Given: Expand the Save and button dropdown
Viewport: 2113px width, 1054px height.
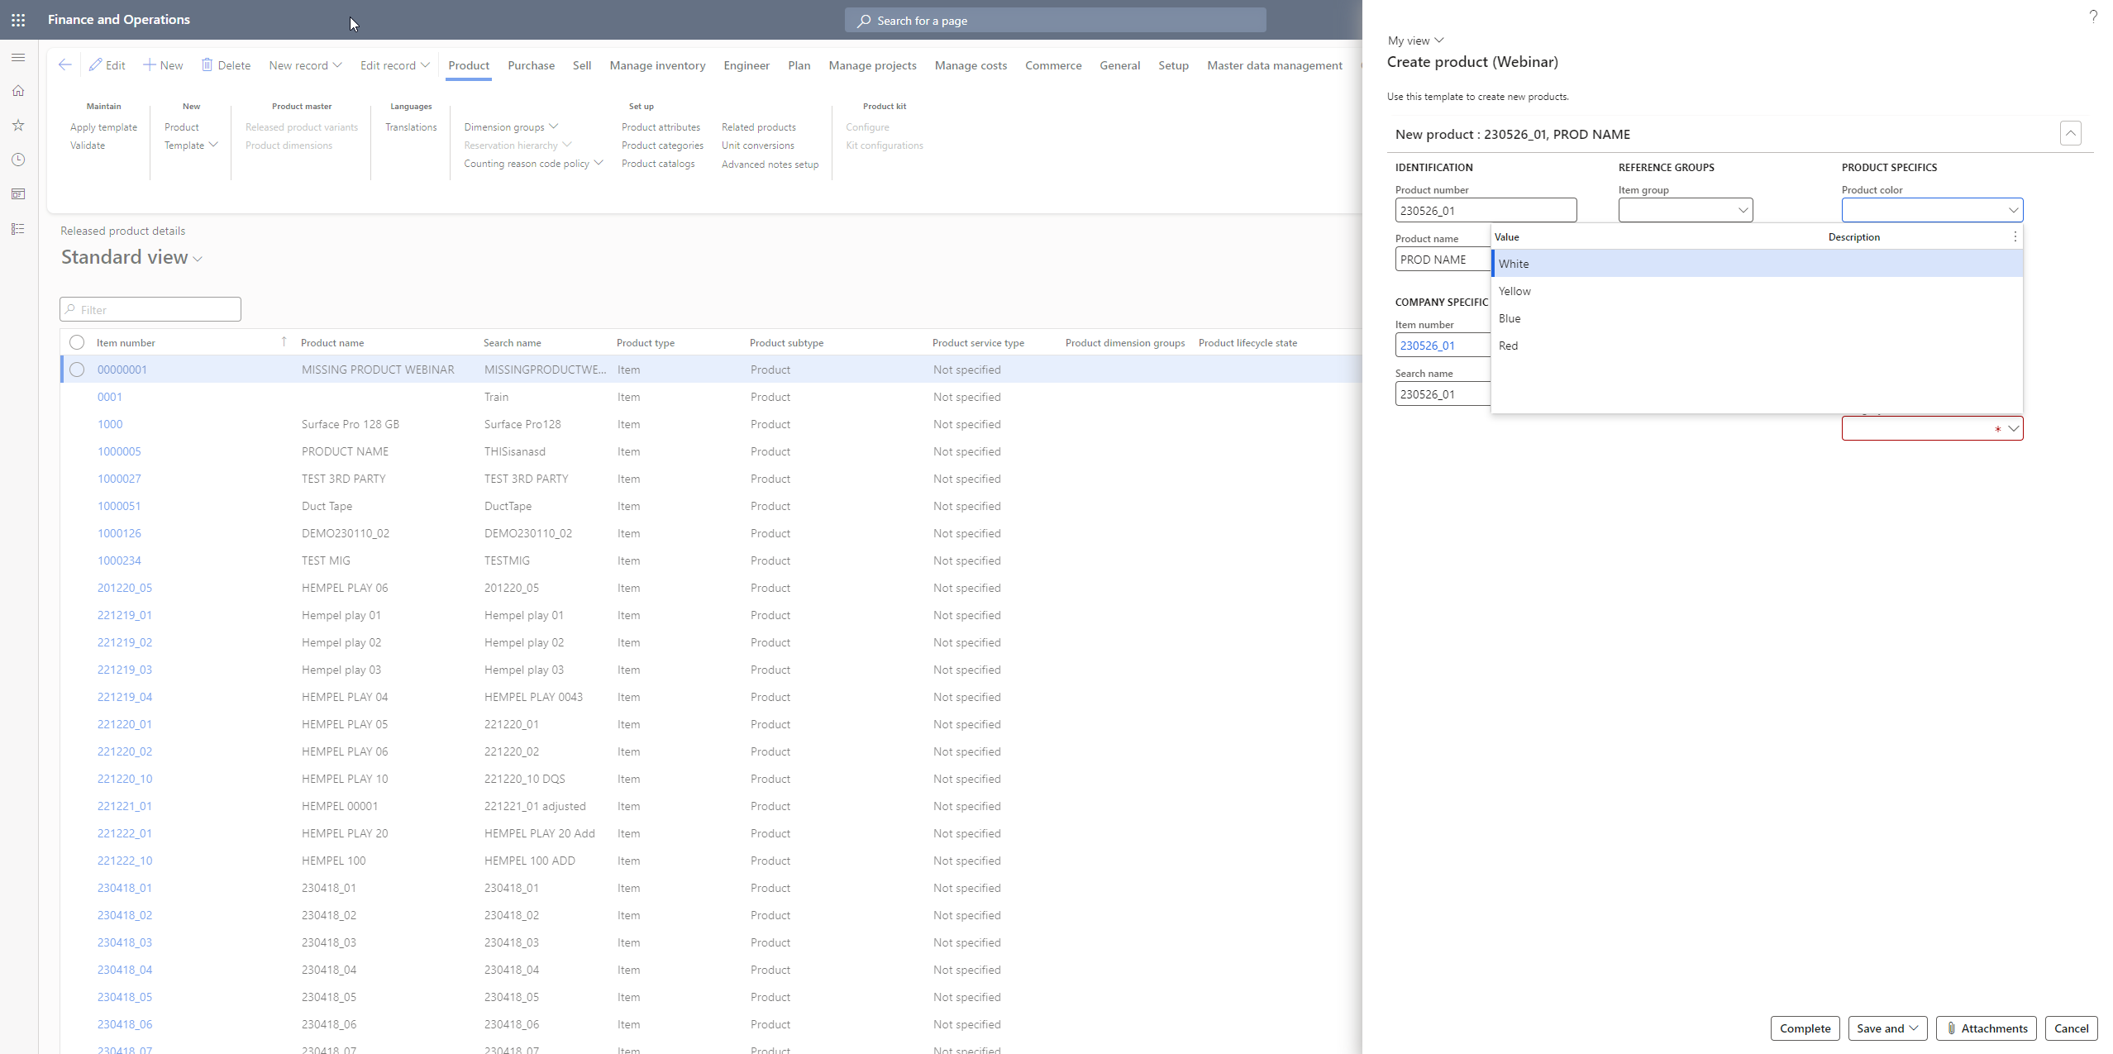Looking at the screenshot, I should click(x=1916, y=1028).
